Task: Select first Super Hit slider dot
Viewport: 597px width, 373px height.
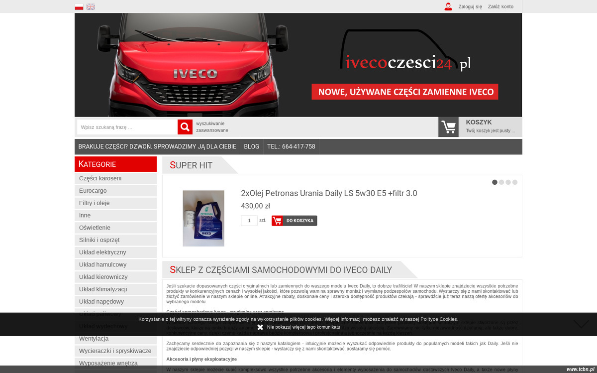Action: tap(495, 182)
